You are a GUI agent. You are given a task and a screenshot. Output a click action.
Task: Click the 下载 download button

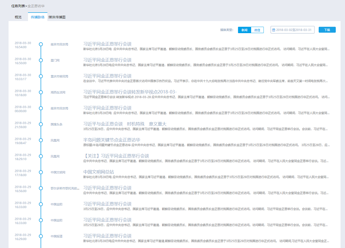pyautogui.click(x=327, y=30)
